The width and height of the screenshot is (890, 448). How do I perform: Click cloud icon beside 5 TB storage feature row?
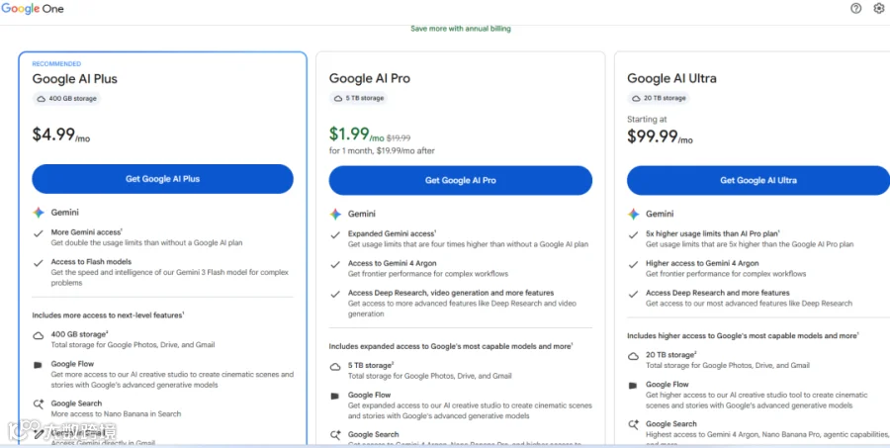coord(335,366)
